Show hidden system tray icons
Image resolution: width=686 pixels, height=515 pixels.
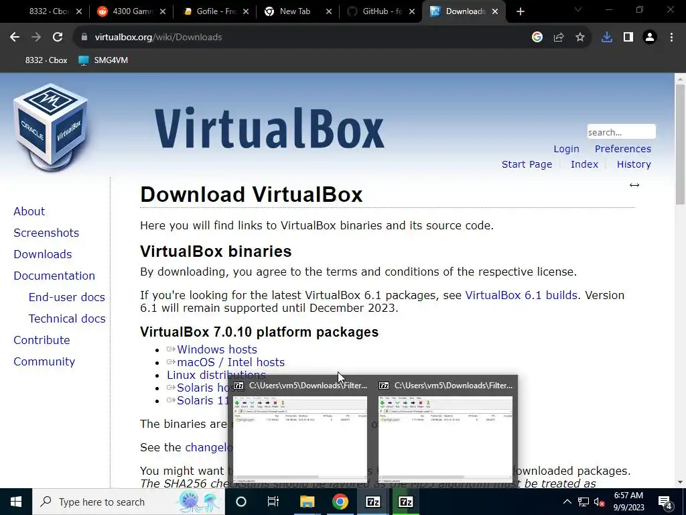pos(567,502)
